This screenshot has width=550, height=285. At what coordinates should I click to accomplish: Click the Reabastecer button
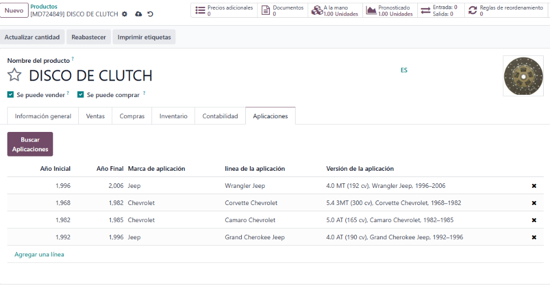(x=89, y=37)
